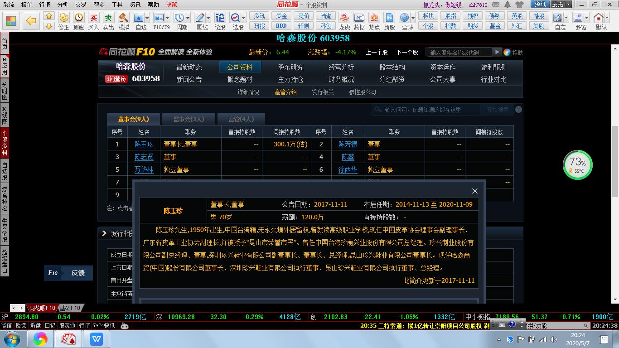Click the 板块 sector button
Viewport: 619px width, 348px height.
click(428, 16)
